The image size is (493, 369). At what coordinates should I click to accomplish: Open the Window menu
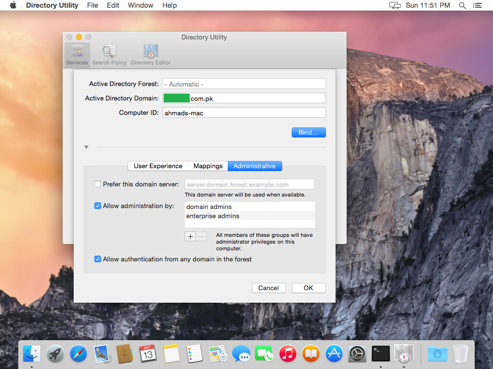pos(140,5)
